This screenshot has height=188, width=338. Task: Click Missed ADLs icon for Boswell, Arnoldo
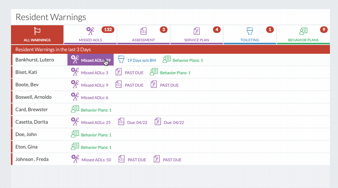[x=75, y=97]
